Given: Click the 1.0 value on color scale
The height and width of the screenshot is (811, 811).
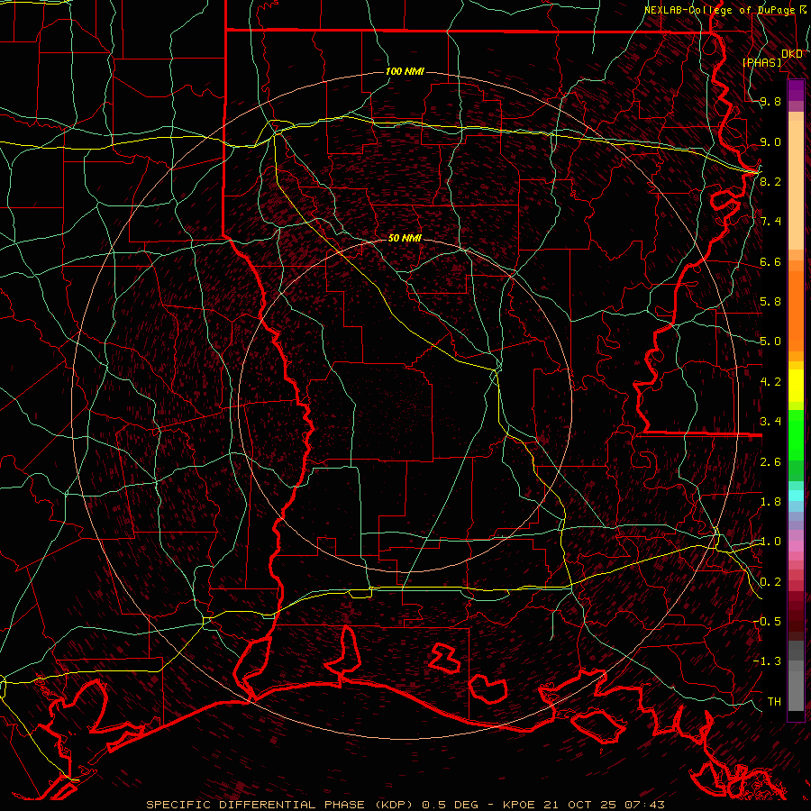Looking at the screenshot, I should click(770, 542).
